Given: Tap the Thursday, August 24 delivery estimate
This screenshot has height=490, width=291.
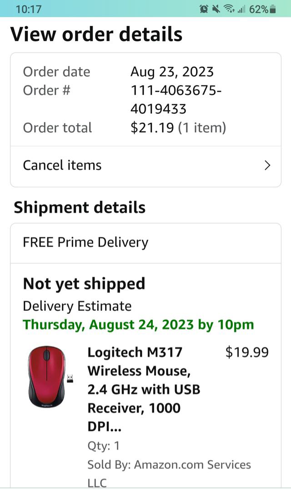Looking at the screenshot, I should click(138, 325).
